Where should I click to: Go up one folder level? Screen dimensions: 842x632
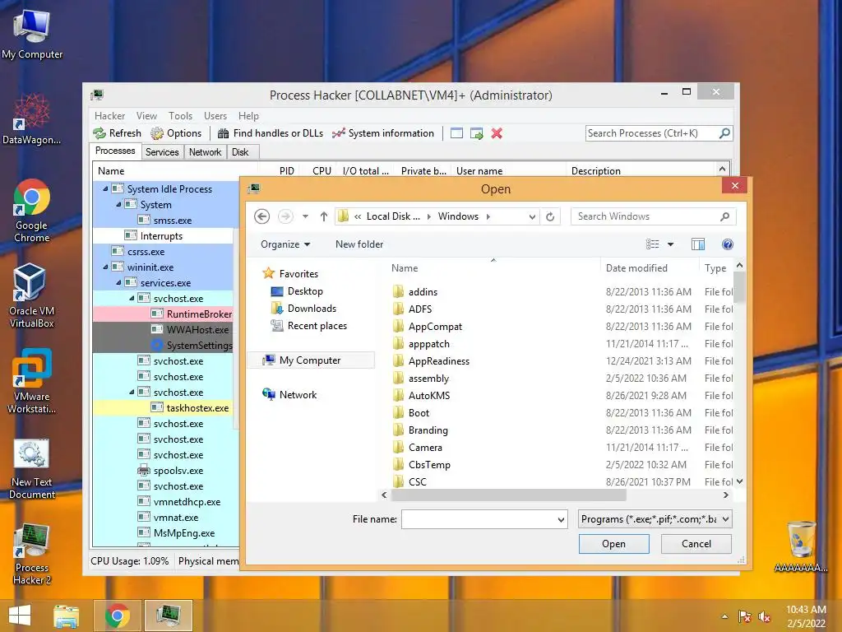click(323, 216)
